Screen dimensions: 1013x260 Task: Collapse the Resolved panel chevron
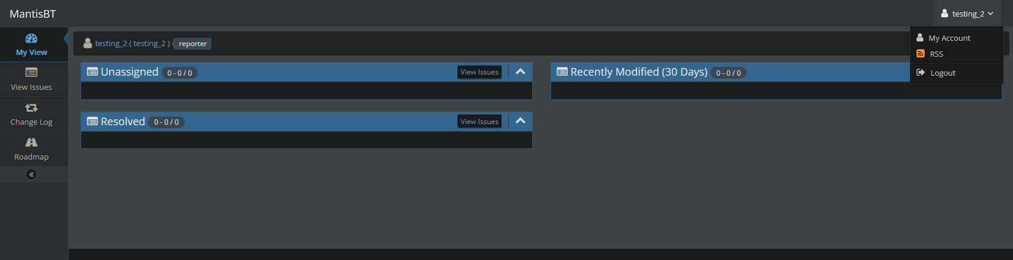click(x=520, y=121)
